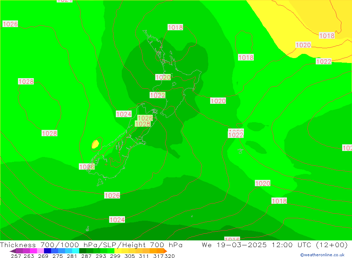Click the 1026 label south of Stewart Island
This screenshot has width=352, height=258.
pos(112,195)
